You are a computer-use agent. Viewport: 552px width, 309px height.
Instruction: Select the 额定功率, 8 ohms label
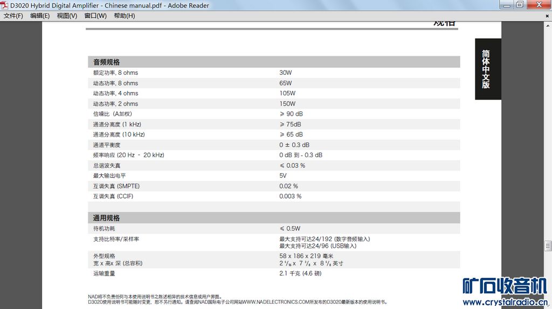pyautogui.click(x=115, y=73)
